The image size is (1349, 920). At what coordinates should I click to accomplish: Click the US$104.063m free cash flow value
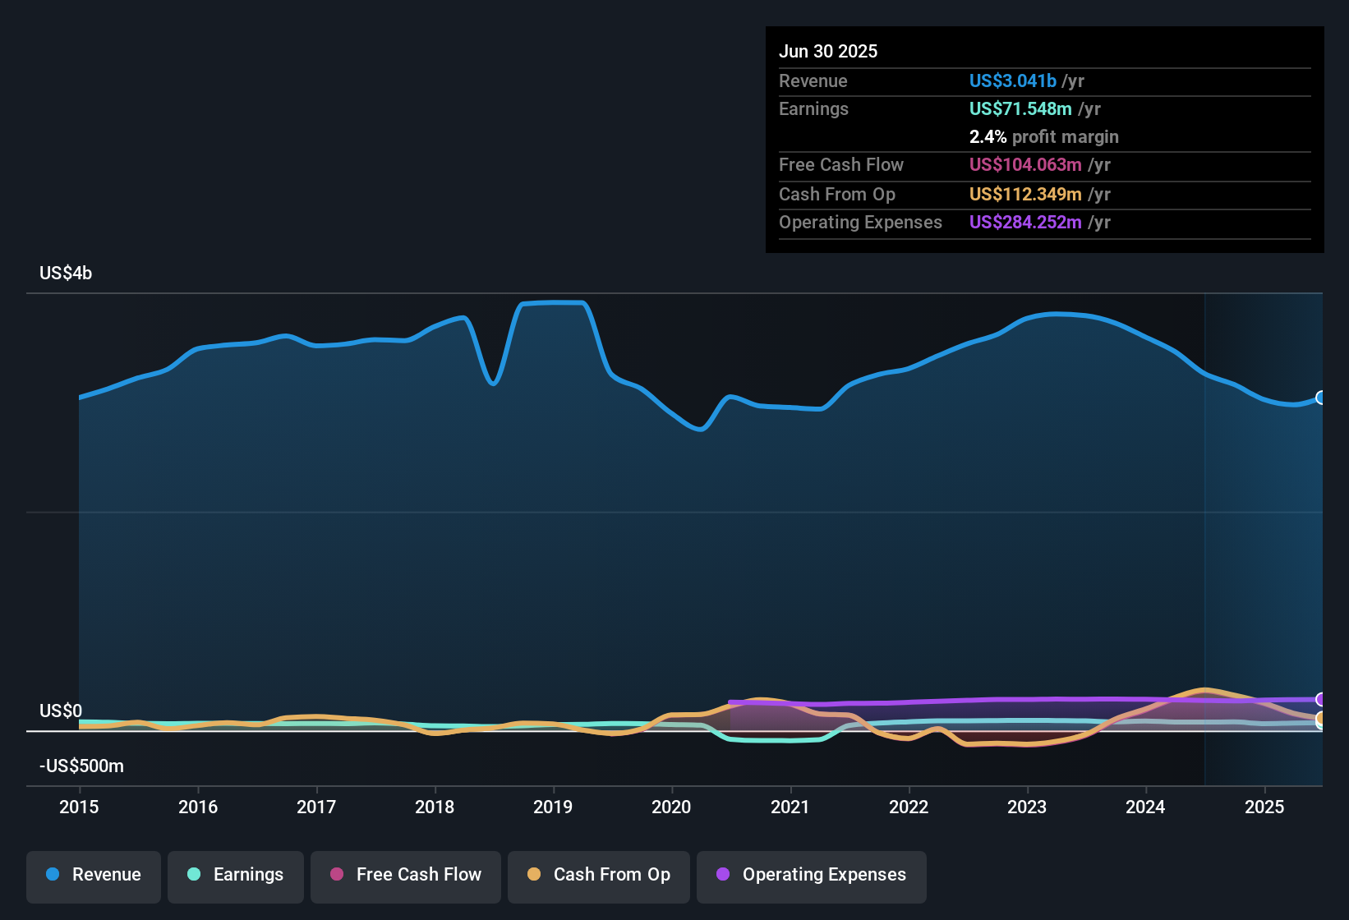(1025, 164)
